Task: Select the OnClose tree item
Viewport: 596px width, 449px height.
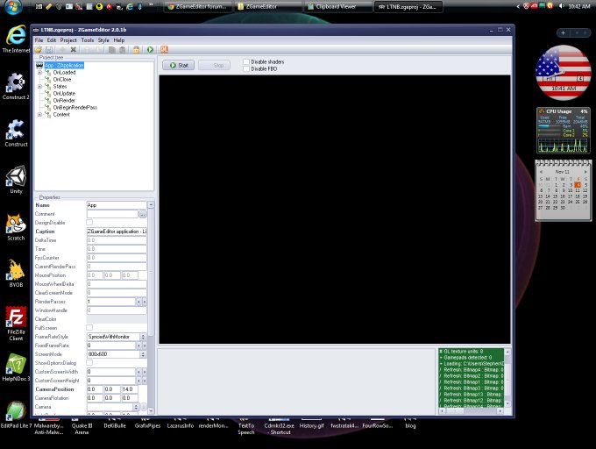Action: tap(62, 80)
